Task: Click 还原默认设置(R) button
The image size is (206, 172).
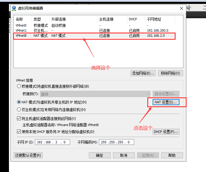Action: [28, 155]
